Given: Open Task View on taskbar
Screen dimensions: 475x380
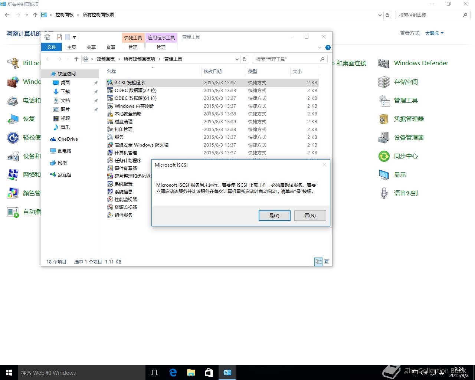Looking at the screenshot, I should pyautogui.click(x=154, y=373).
